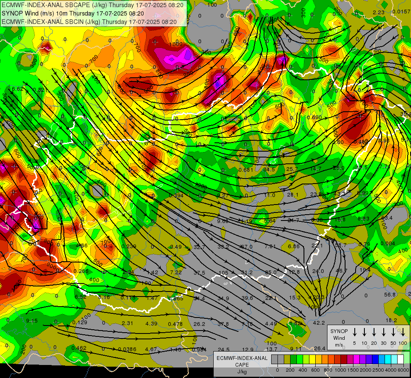Click the 30 m/s wind arrow in legend
Image resolution: width=411 pixels, height=378 pixels.
[383, 332]
